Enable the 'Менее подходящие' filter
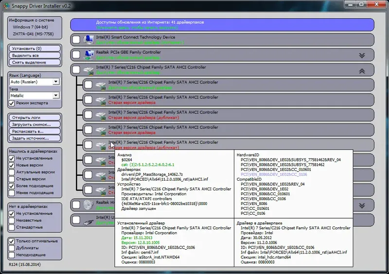Image resolution: width=389 pixels, height=274 pixels. coord(12,193)
